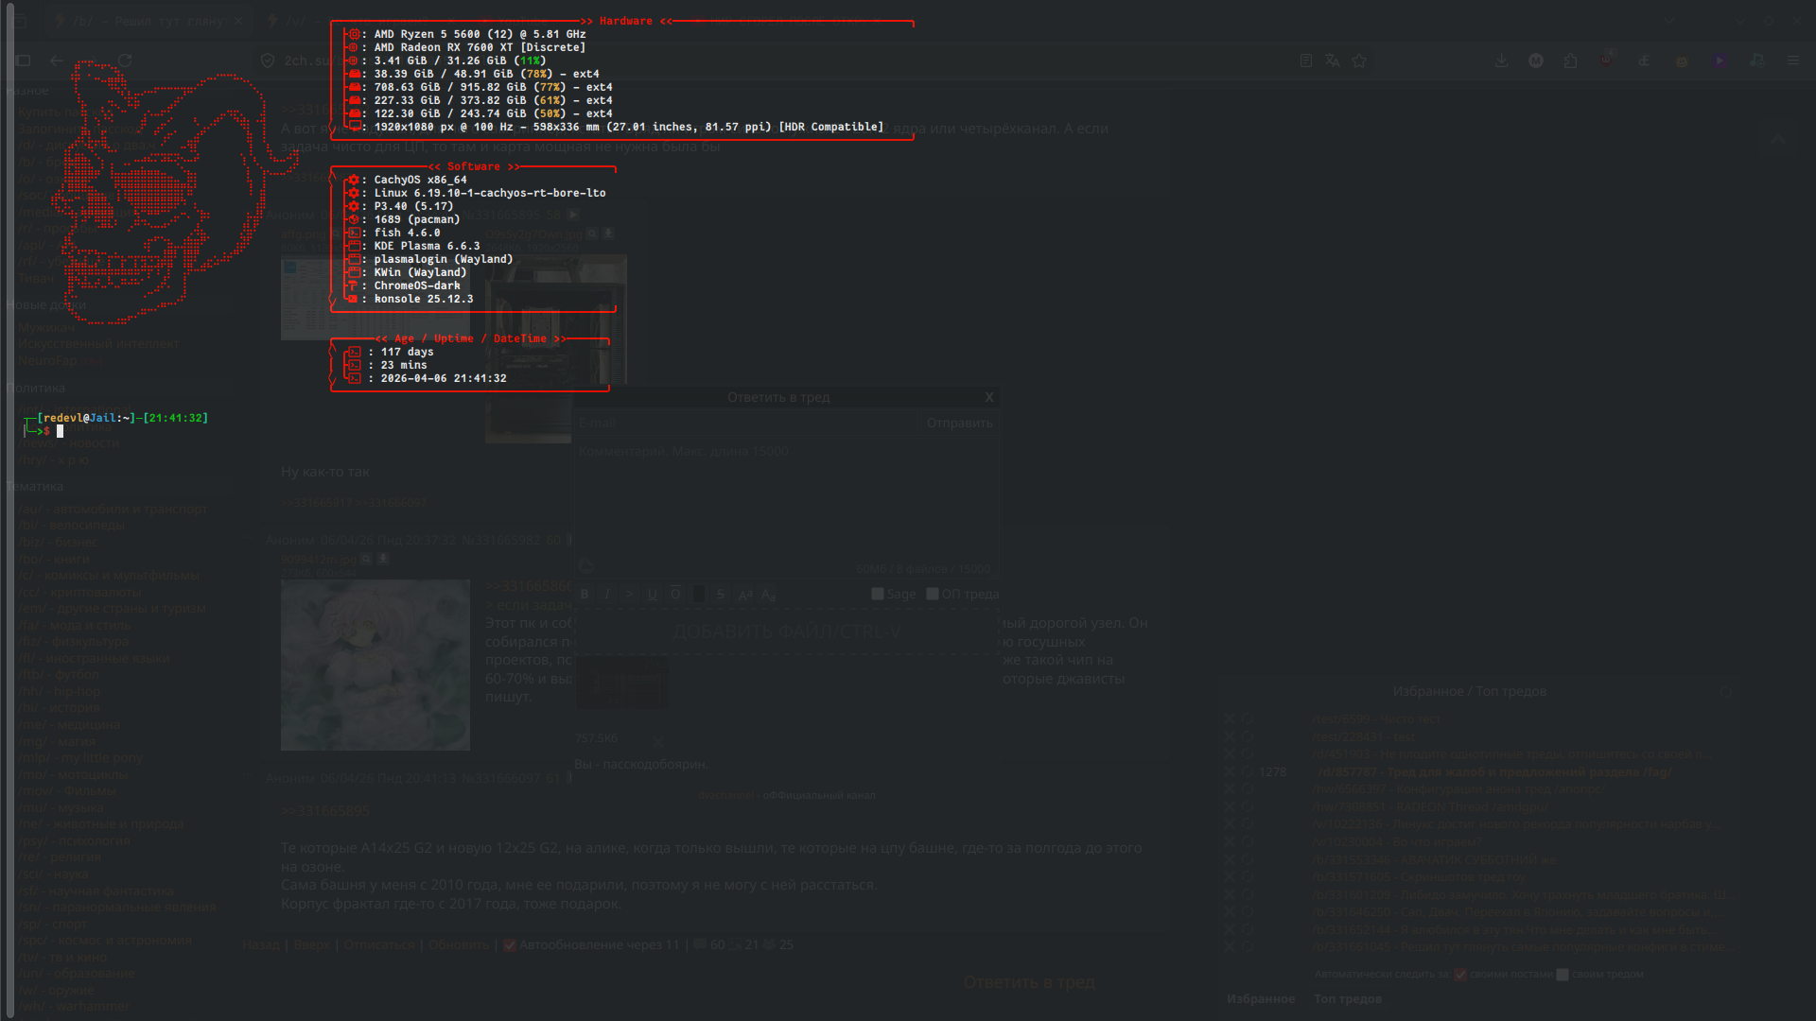This screenshot has width=1816, height=1021.
Task: Open the Firefox hamburger application menu
Action: (1793, 61)
